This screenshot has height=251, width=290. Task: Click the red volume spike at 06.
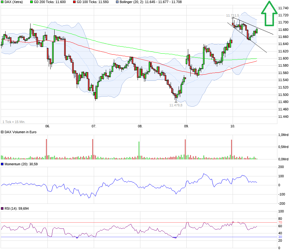pos(46,149)
